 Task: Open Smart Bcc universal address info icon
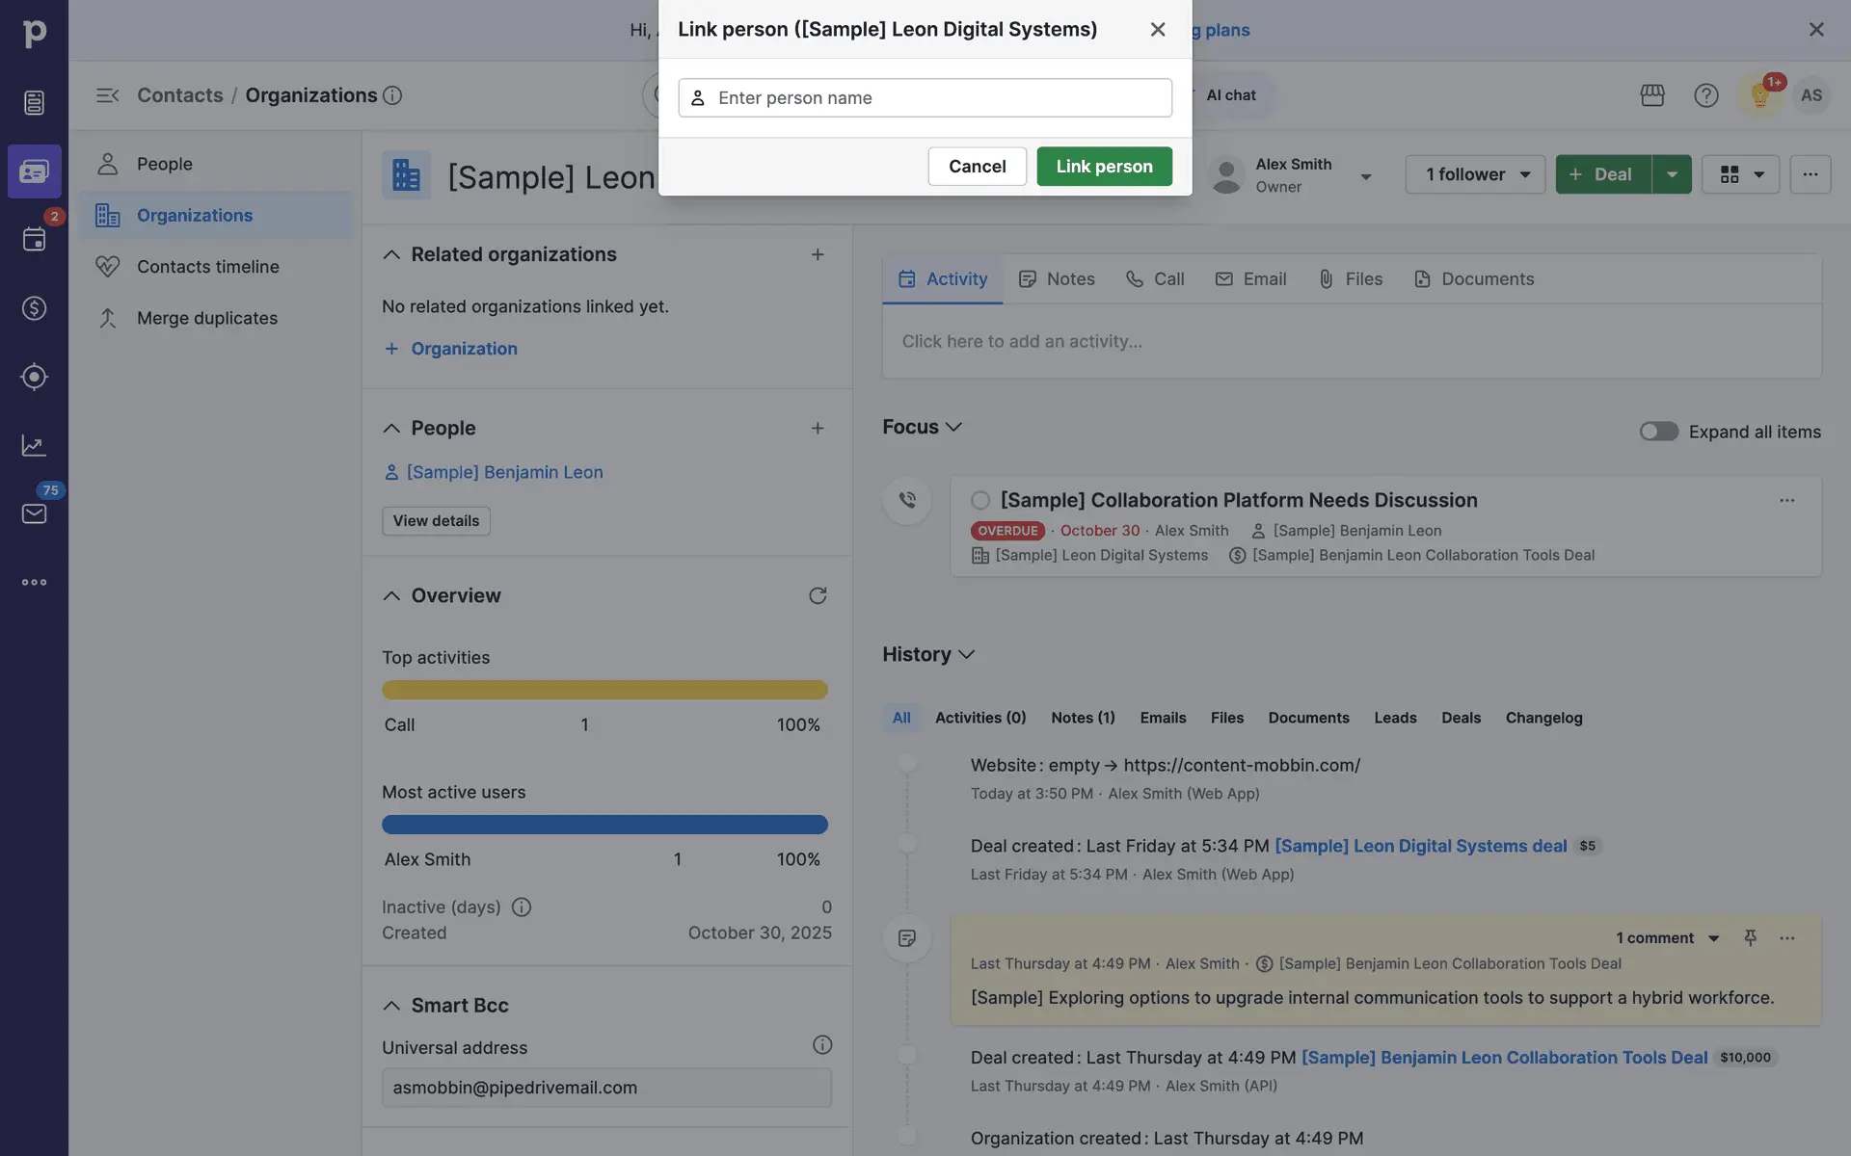(821, 1045)
